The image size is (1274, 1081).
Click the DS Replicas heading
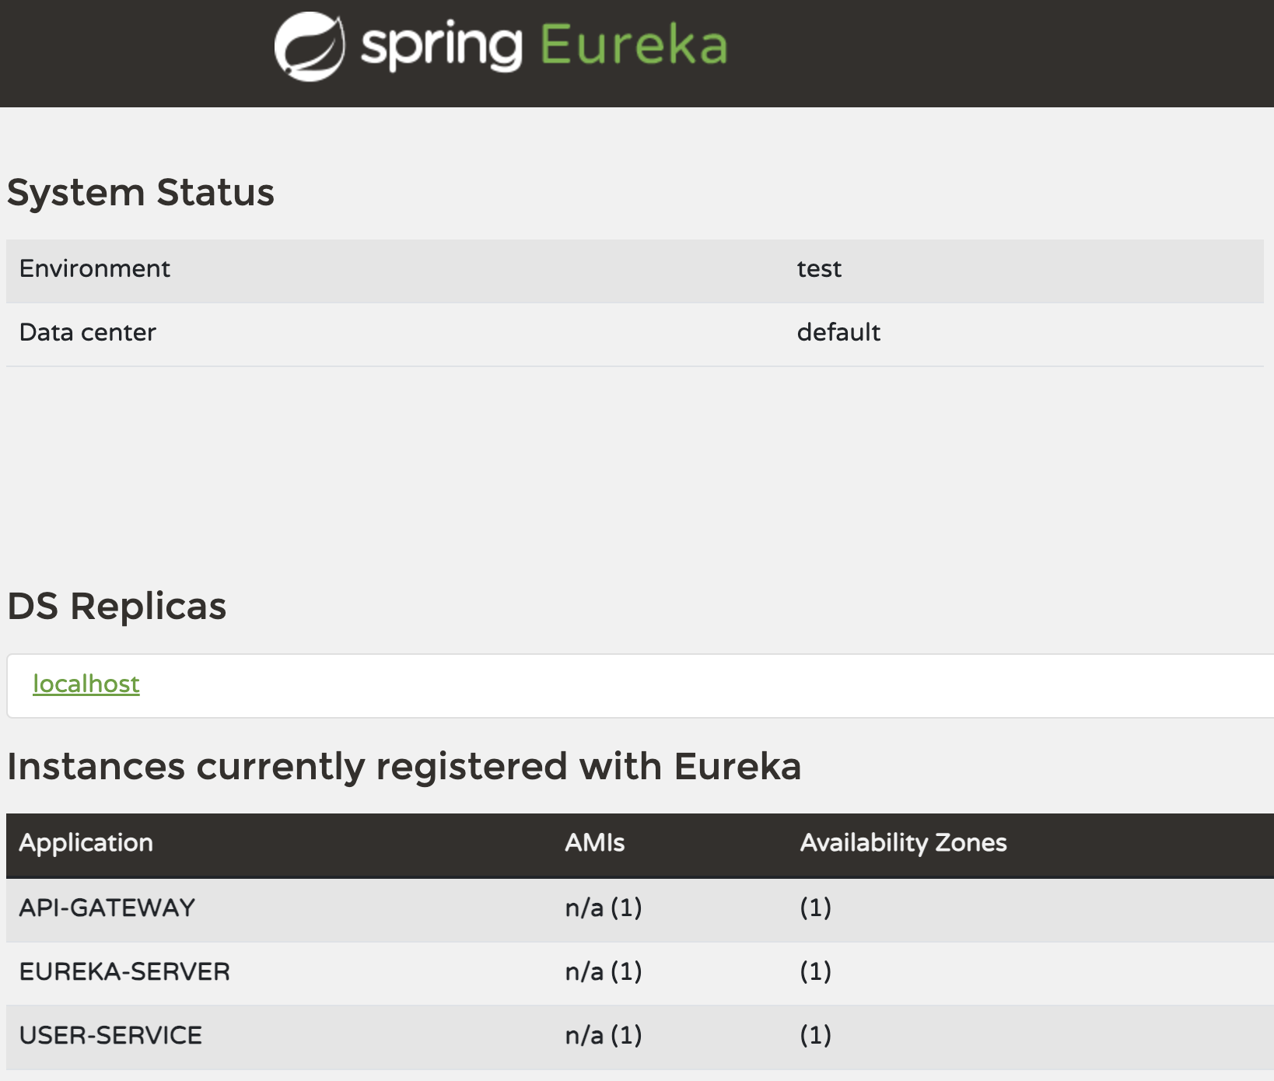[117, 607]
